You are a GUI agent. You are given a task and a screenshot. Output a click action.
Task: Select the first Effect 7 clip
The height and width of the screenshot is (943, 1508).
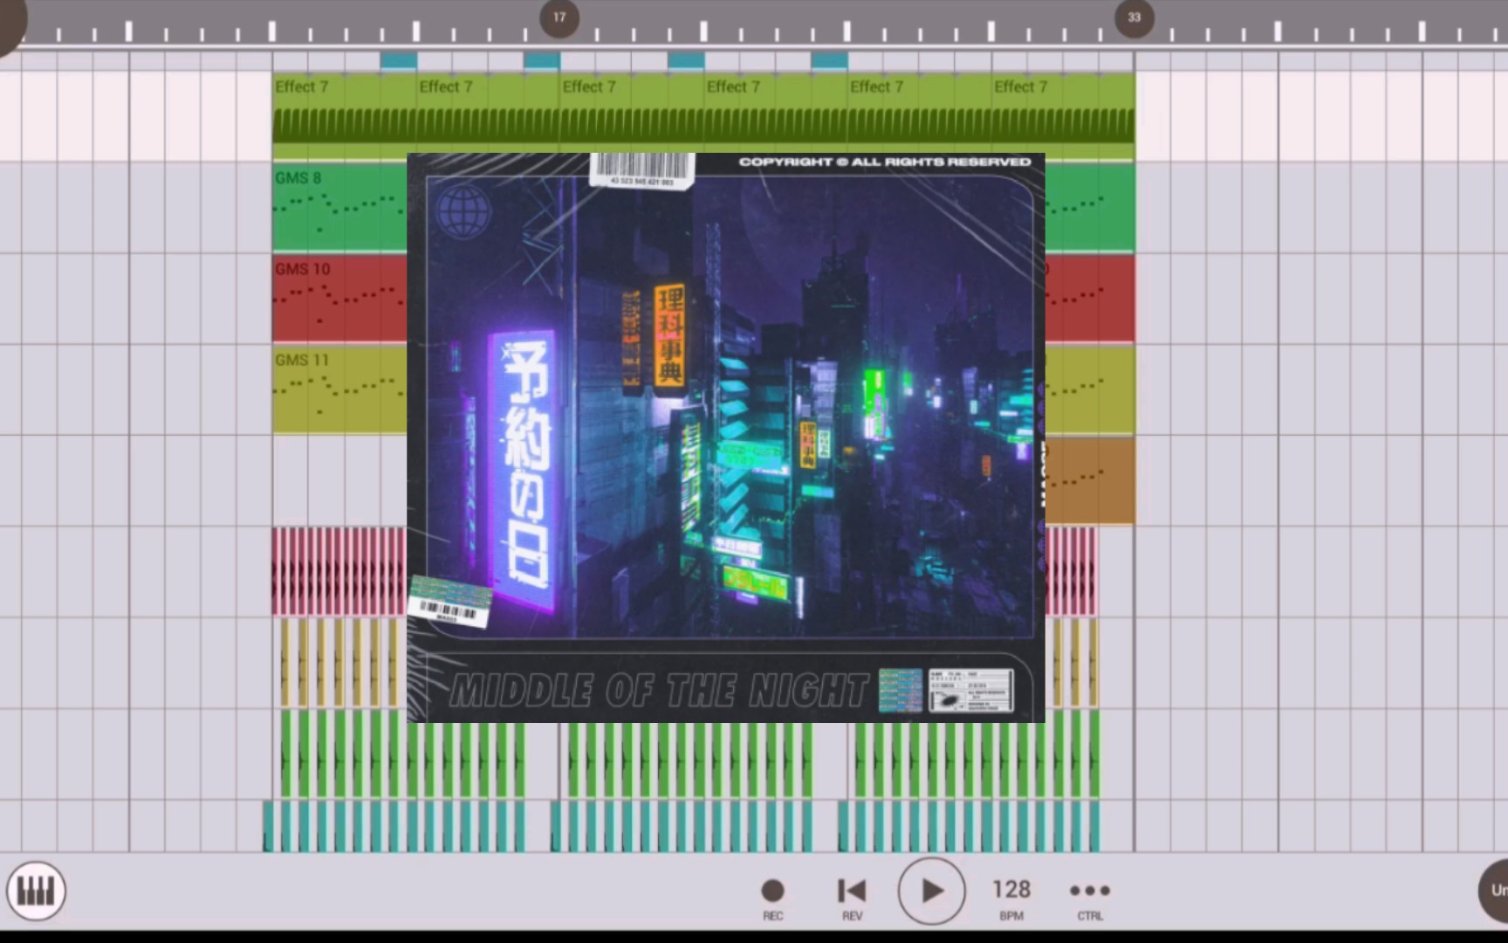click(344, 116)
